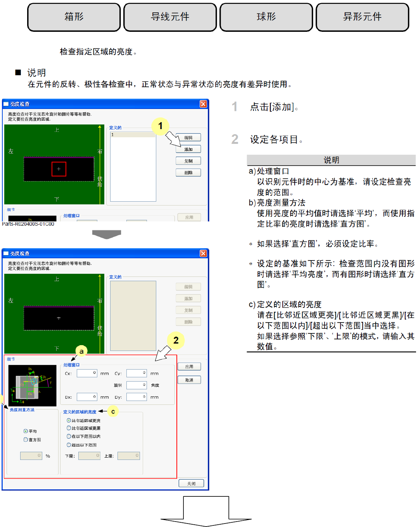Focus the Dx input field
The width and height of the screenshot is (418, 527).
pos(87,397)
